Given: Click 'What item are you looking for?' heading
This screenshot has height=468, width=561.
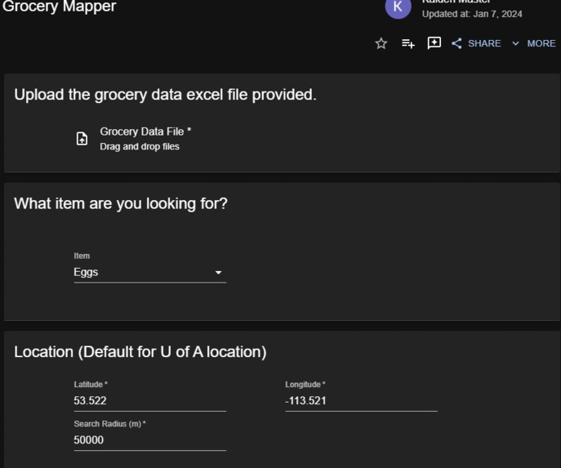Looking at the screenshot, I should [121, 203].
